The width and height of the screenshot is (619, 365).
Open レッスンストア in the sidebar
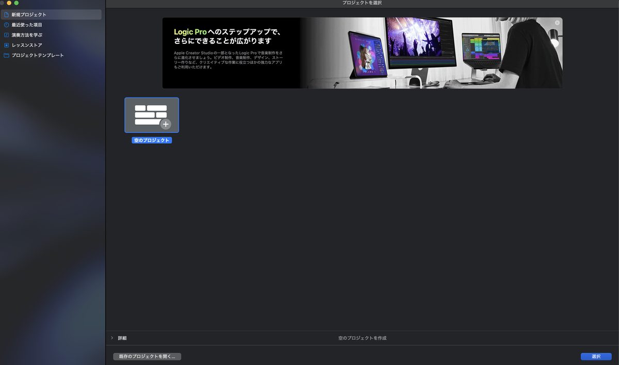pyautogui.click(x=51, y=45)
